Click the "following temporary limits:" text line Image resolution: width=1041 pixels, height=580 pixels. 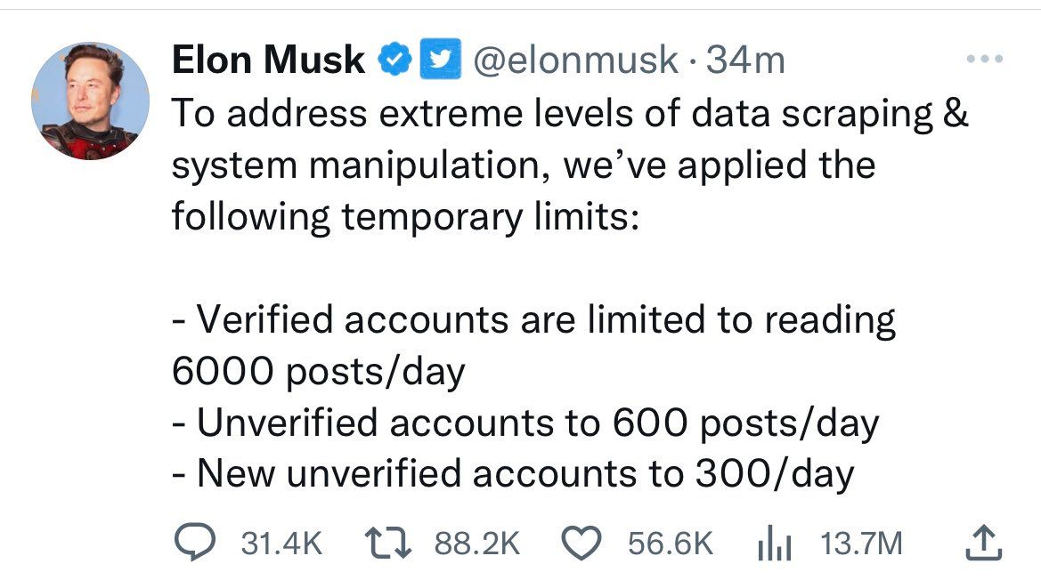(x=404, y=216)
